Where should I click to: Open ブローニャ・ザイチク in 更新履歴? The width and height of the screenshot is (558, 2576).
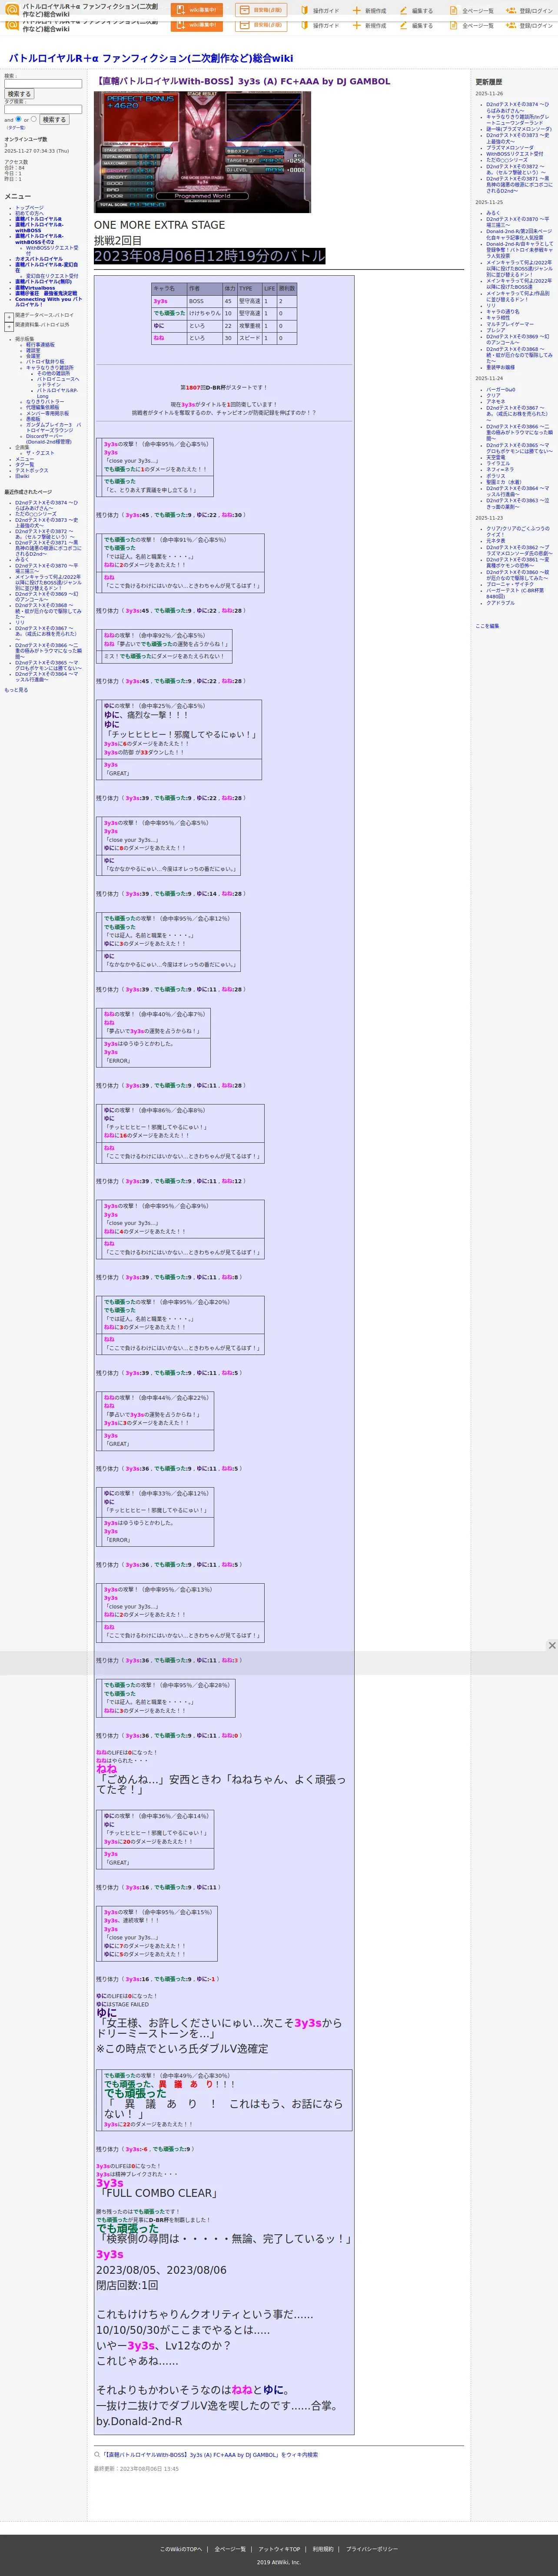[510, 584]
